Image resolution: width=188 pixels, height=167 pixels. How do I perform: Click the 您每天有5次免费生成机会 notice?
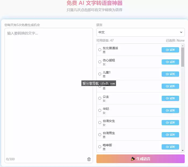point(22,25)
